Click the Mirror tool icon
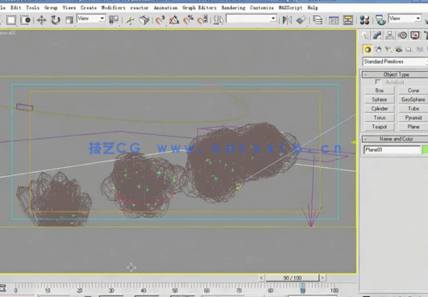 287,20
